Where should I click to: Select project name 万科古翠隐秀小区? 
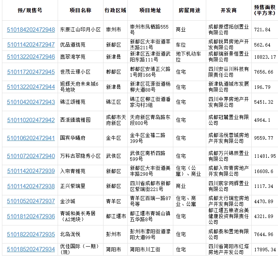(x=80, y=156)
